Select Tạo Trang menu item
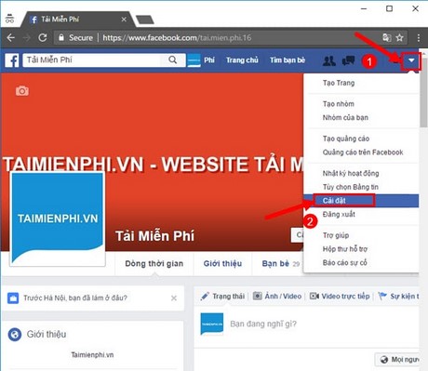Screen dimensions: 428x371 tap(339, 83)
